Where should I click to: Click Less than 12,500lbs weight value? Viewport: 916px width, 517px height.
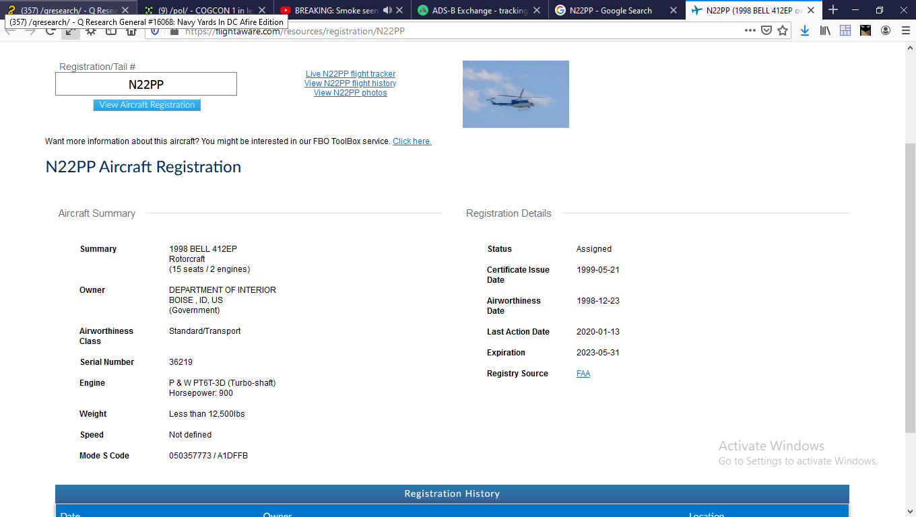point(207,414)
